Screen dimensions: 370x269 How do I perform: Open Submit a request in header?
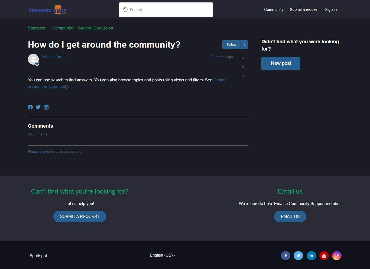[x=304, y=9]
